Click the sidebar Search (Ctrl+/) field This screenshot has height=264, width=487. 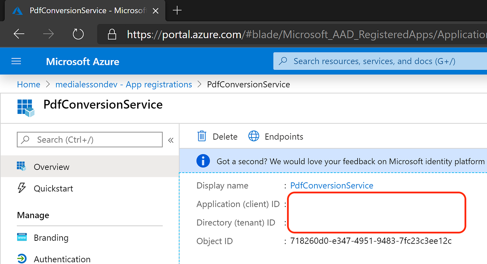[89, 139]
